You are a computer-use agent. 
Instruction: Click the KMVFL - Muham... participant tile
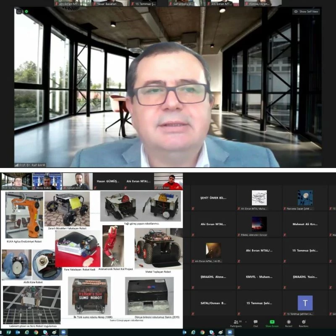(259, 277)
